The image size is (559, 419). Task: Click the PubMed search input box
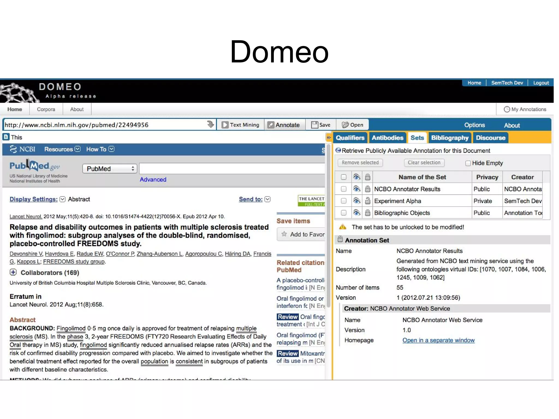[x=232, y=168]
